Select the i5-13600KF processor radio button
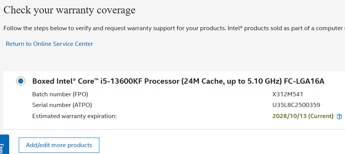 [21, 81]
